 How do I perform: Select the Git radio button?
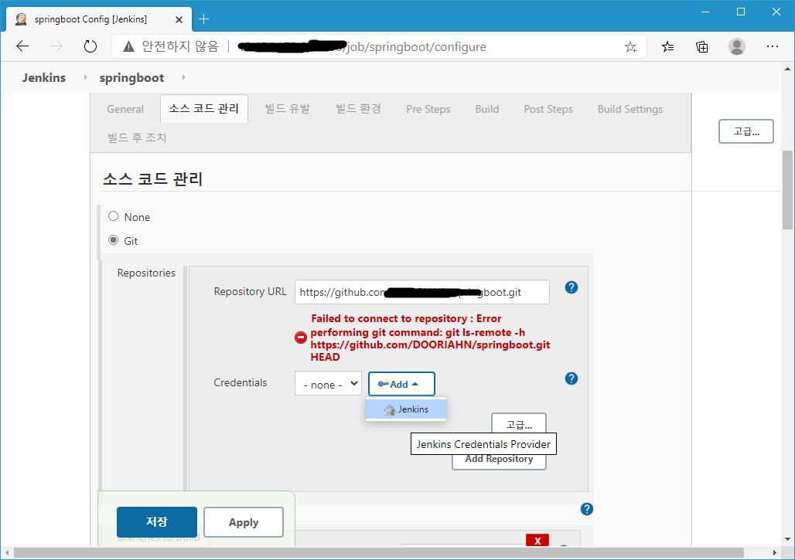(114, 240)
